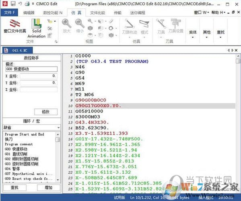Expand the rotate view dropdown arrow
The image size is (241, 201).
(x=116, y=29)
